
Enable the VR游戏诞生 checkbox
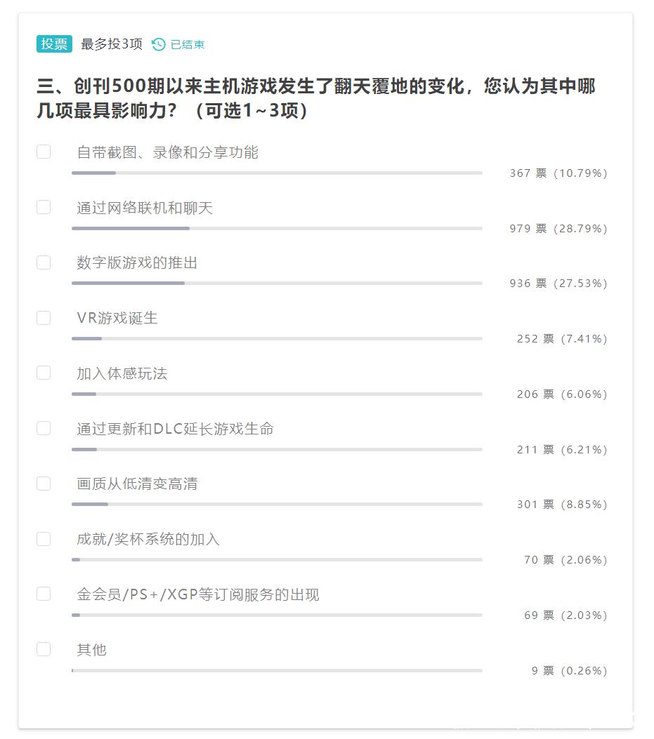coord(44,317)
